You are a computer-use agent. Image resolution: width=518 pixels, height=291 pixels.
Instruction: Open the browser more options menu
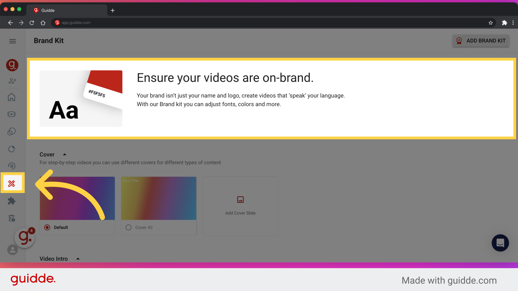pos(513,23)
